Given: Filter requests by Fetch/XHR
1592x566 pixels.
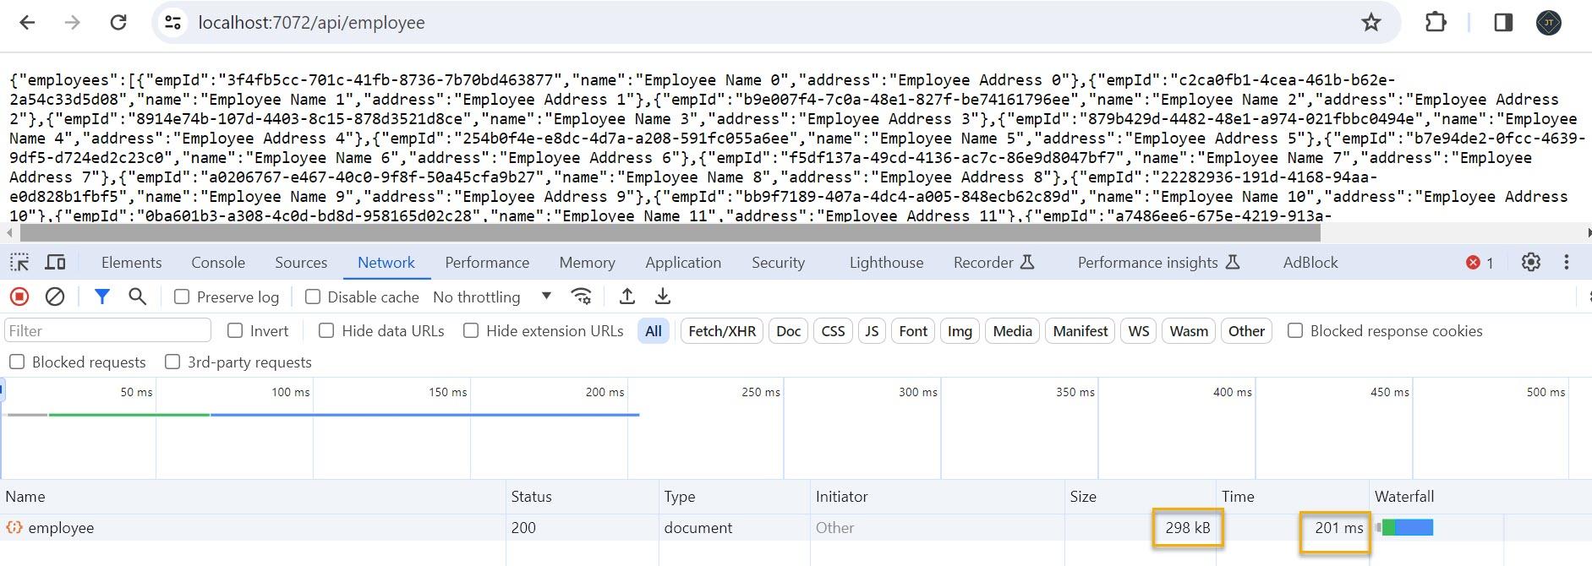Looking at the screenshot, I should click(722, 330).
